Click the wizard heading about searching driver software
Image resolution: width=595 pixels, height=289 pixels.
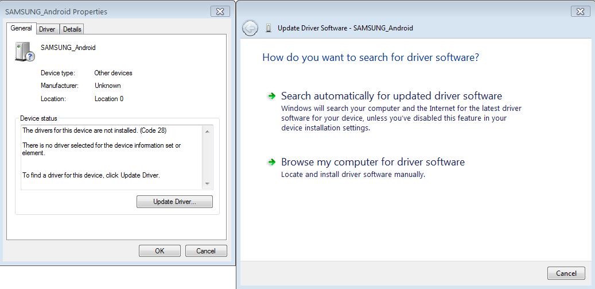pos(370,57)
